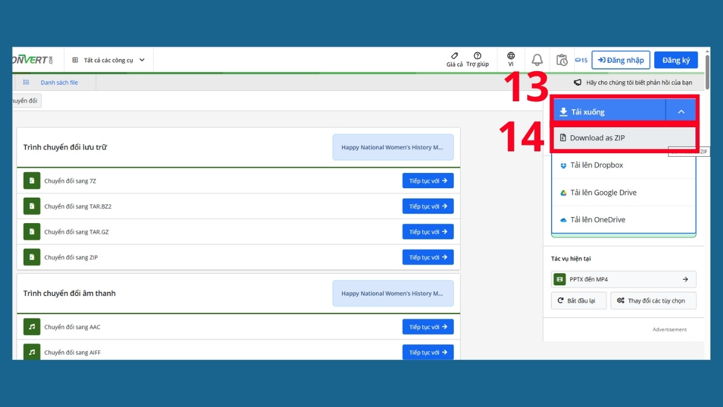Click the text Chuyển đổi sang ZIP
This screenshot has width=723, height=407.
(x=70, y=257)
